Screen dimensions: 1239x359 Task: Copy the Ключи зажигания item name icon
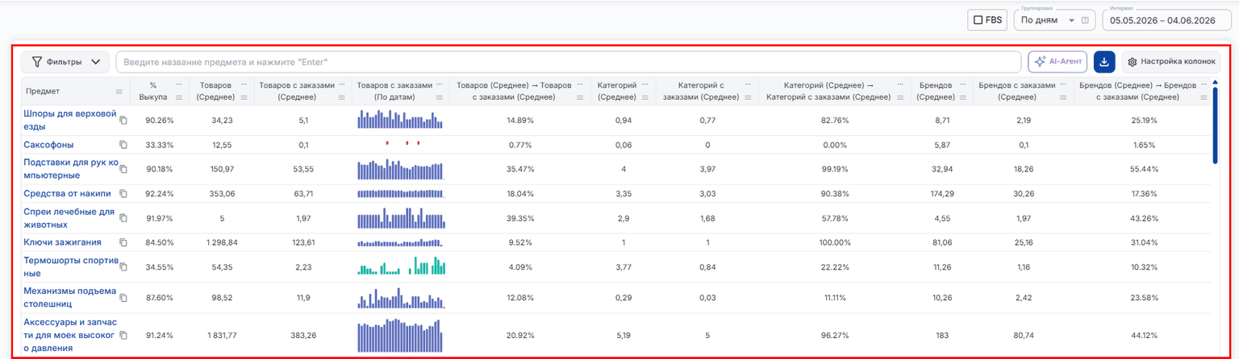click(123, 242)
